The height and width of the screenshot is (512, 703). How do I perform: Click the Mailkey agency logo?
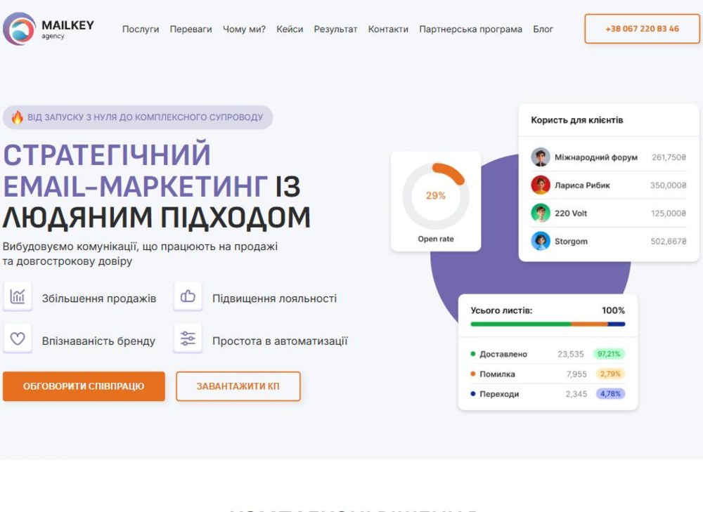(49, 29)
